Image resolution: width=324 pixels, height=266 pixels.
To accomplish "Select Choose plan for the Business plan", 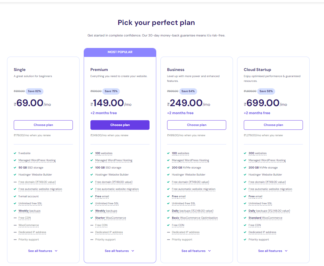I will pyautogui.click(x=197, y=125).
